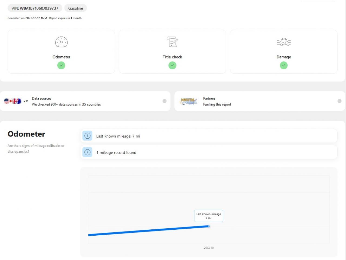Click the green checkmark under Damage
The width and height of the screenshot is (346, 260).
(284, 65)
